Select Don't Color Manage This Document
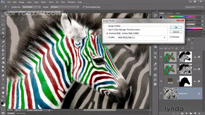205x115 pixels. pos(107,30)
